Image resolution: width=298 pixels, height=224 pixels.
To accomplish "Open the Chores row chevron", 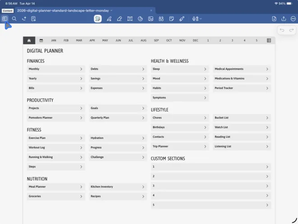I will click(x=205, y=118).
